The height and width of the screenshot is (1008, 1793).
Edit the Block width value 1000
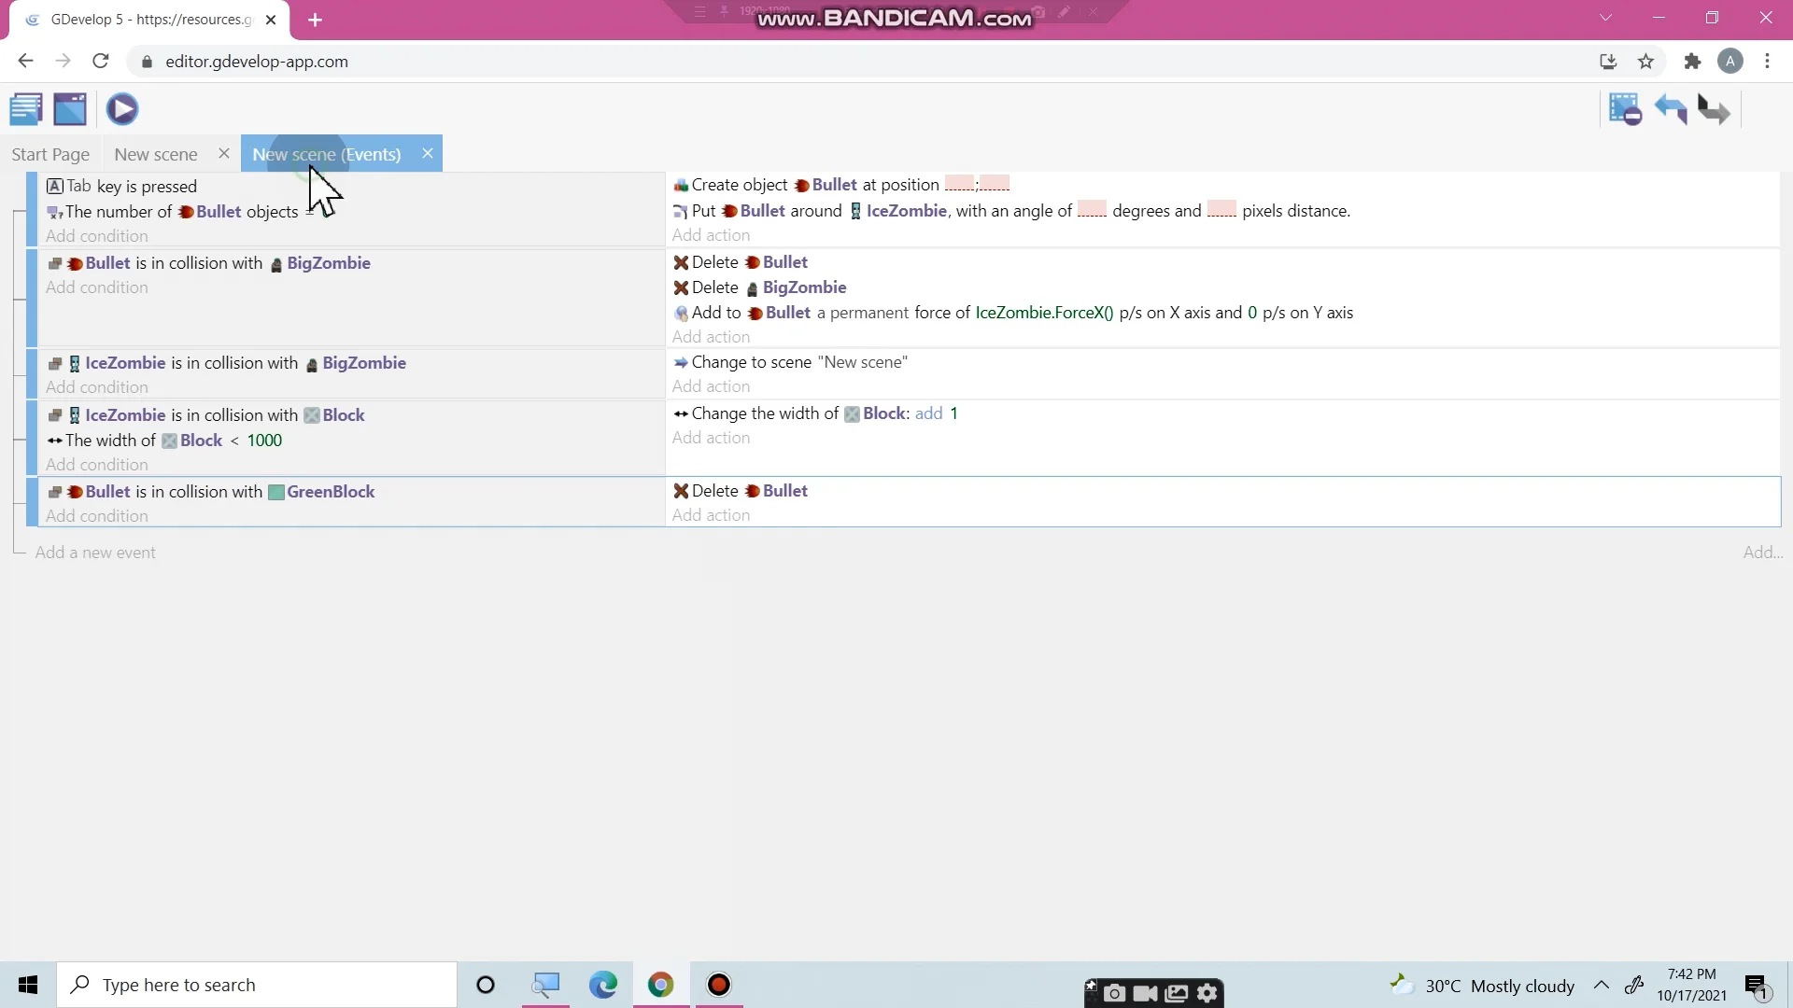[x=264, y=441]
